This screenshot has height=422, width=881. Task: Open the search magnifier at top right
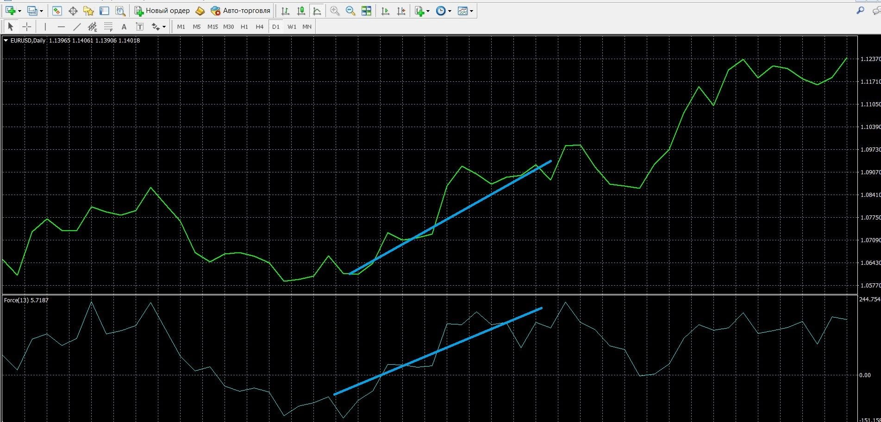tap(861, 11)
